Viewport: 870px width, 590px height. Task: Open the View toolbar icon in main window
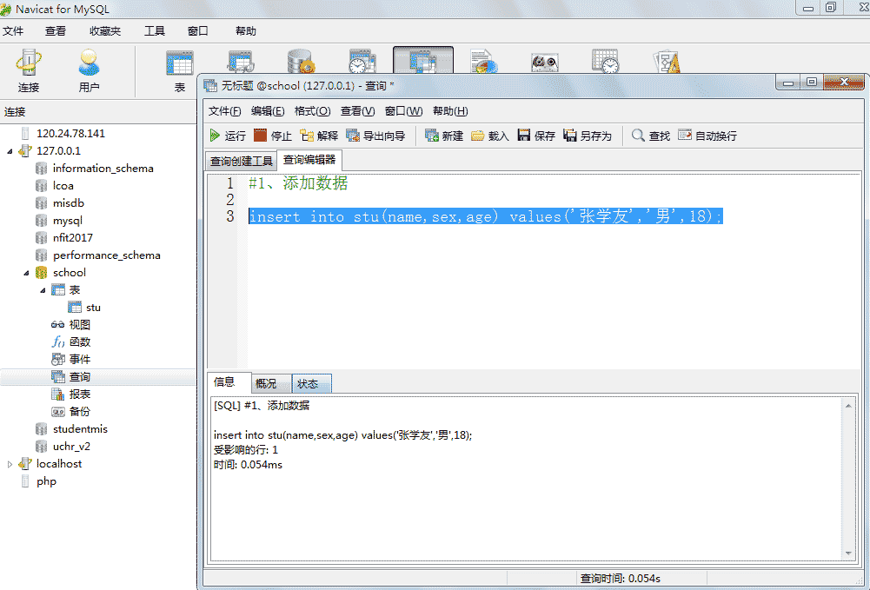[x=242, y=62]
